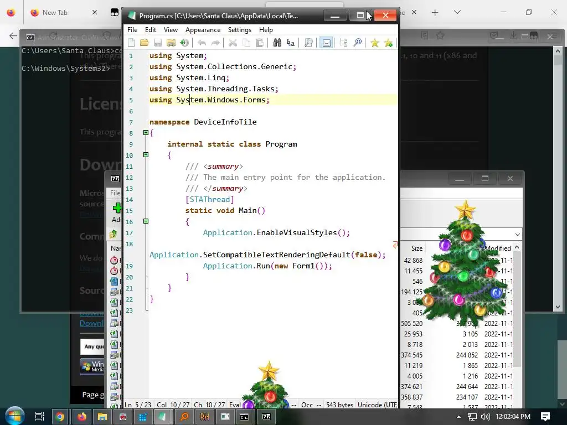The width and height of the screenshot is (567, 425).
Task: Click line number 7 in the margin
Action: [131, 122]
